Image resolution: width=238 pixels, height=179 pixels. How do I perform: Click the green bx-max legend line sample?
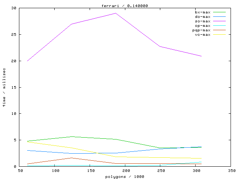219,12
